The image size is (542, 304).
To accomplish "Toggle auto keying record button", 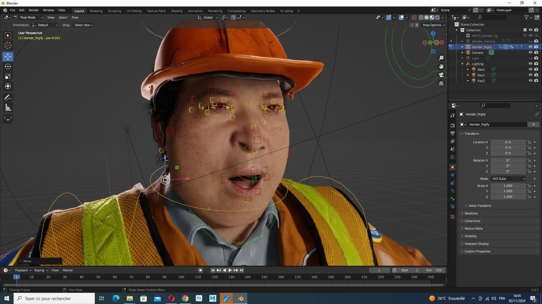I will pyautogui.click(x=200, y=270).
